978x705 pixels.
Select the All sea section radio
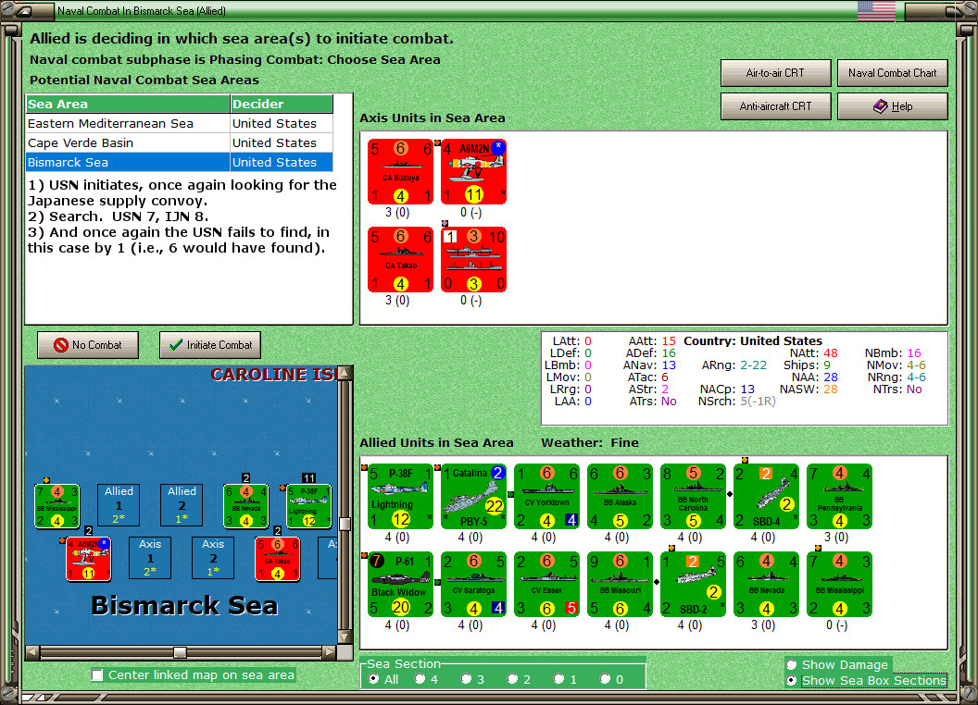coord(373,679)
